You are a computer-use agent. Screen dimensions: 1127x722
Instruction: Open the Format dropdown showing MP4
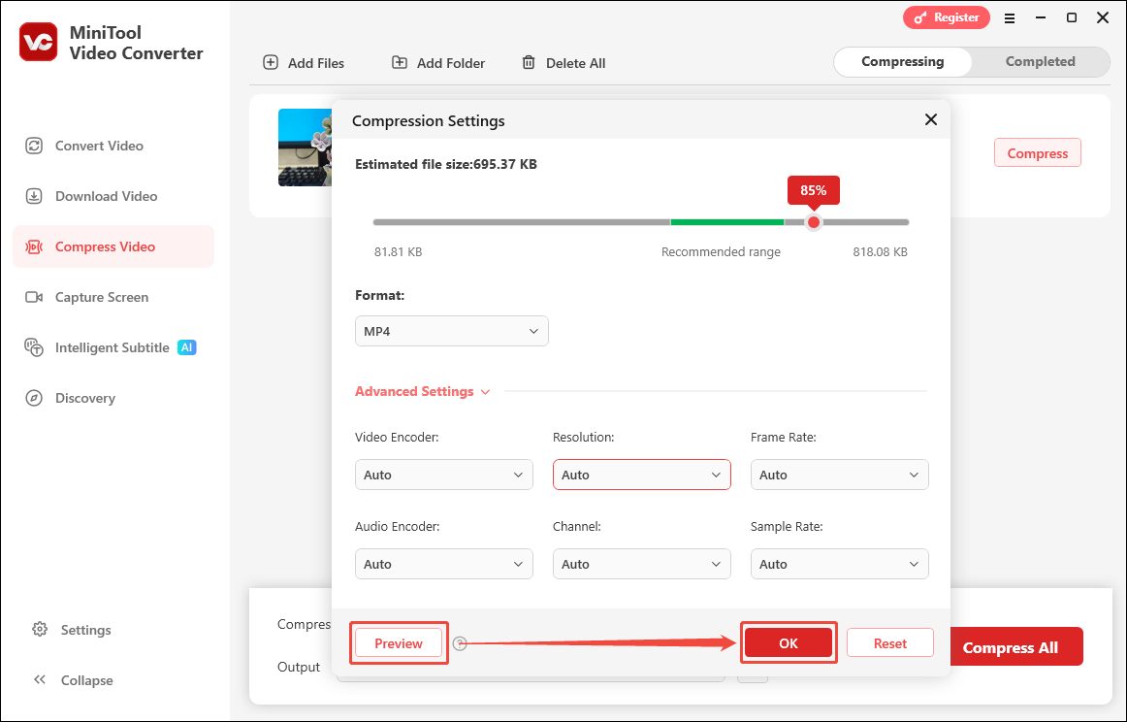[451, 330]
